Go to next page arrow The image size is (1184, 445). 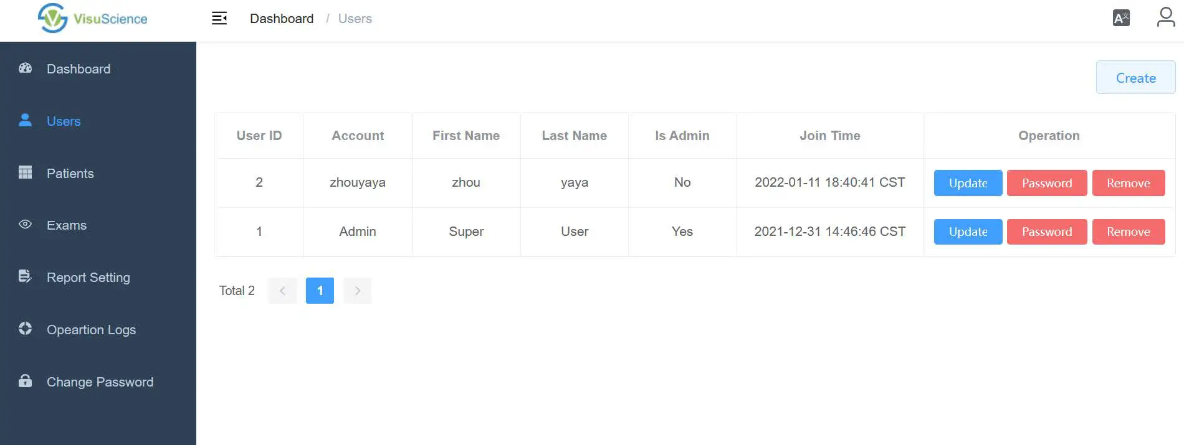(358, 291)
